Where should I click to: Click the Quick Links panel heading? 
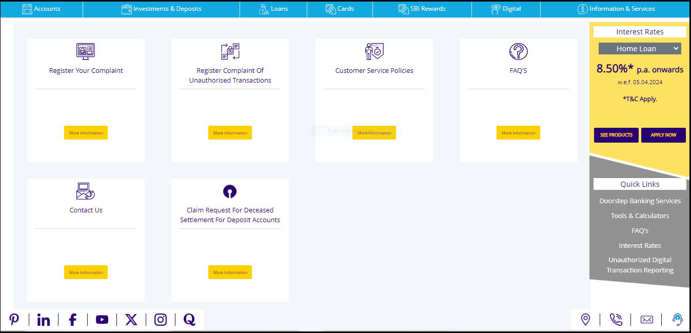click(x=640, y=184)
